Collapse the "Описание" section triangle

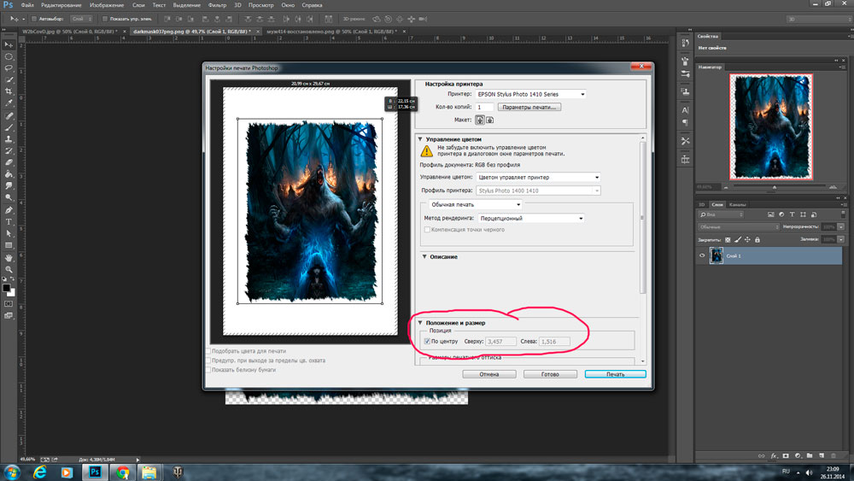tap(424, 256)
